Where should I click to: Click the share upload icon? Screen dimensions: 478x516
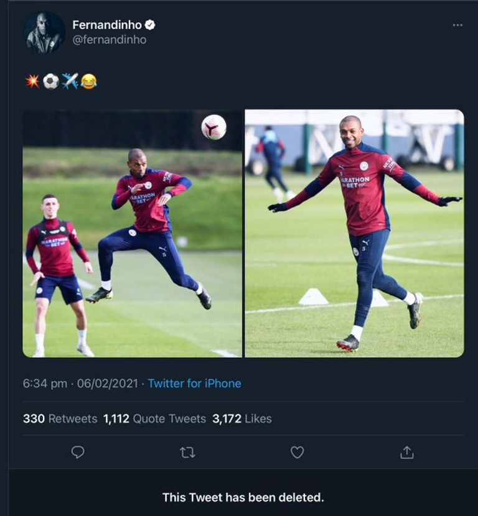407,452
